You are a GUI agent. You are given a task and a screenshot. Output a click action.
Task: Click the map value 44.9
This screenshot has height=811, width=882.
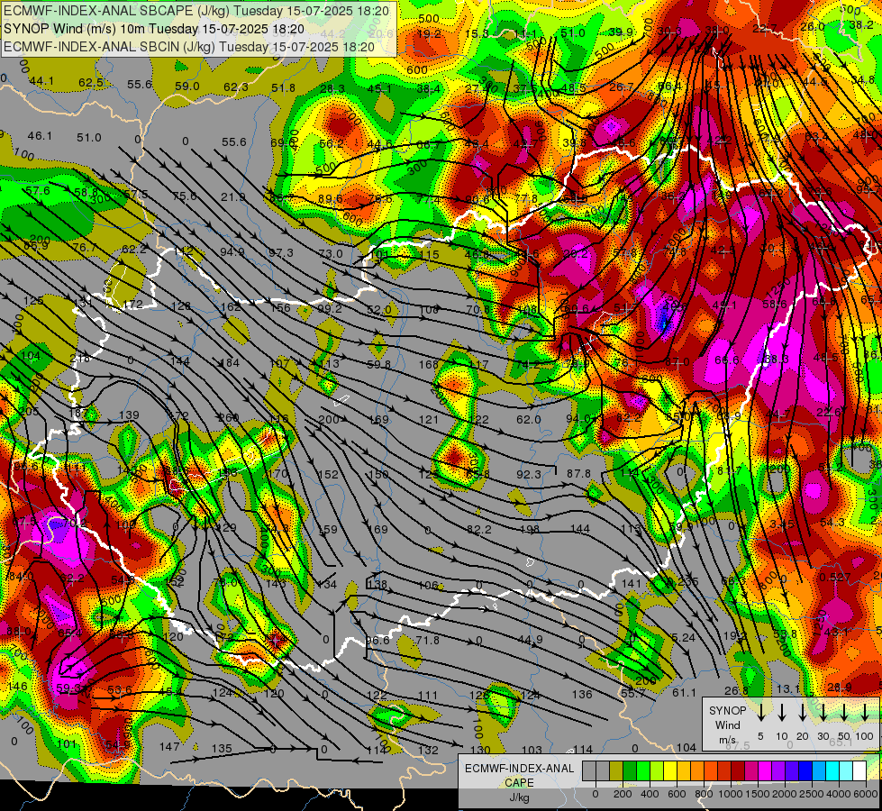(531, 640)
